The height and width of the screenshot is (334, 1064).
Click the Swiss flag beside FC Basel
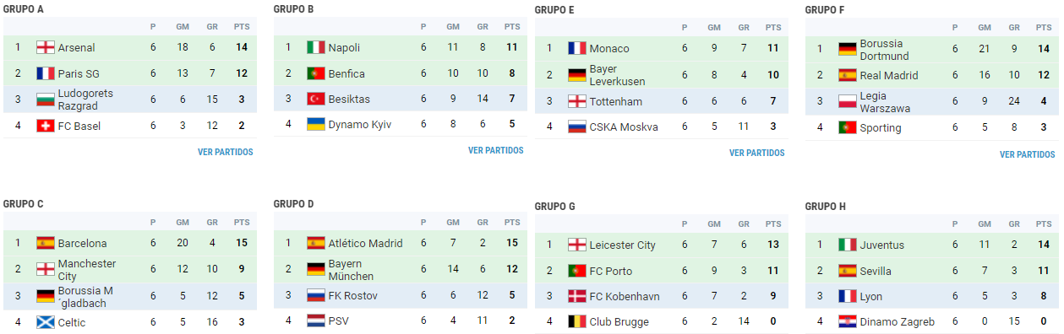pos(45,126)
